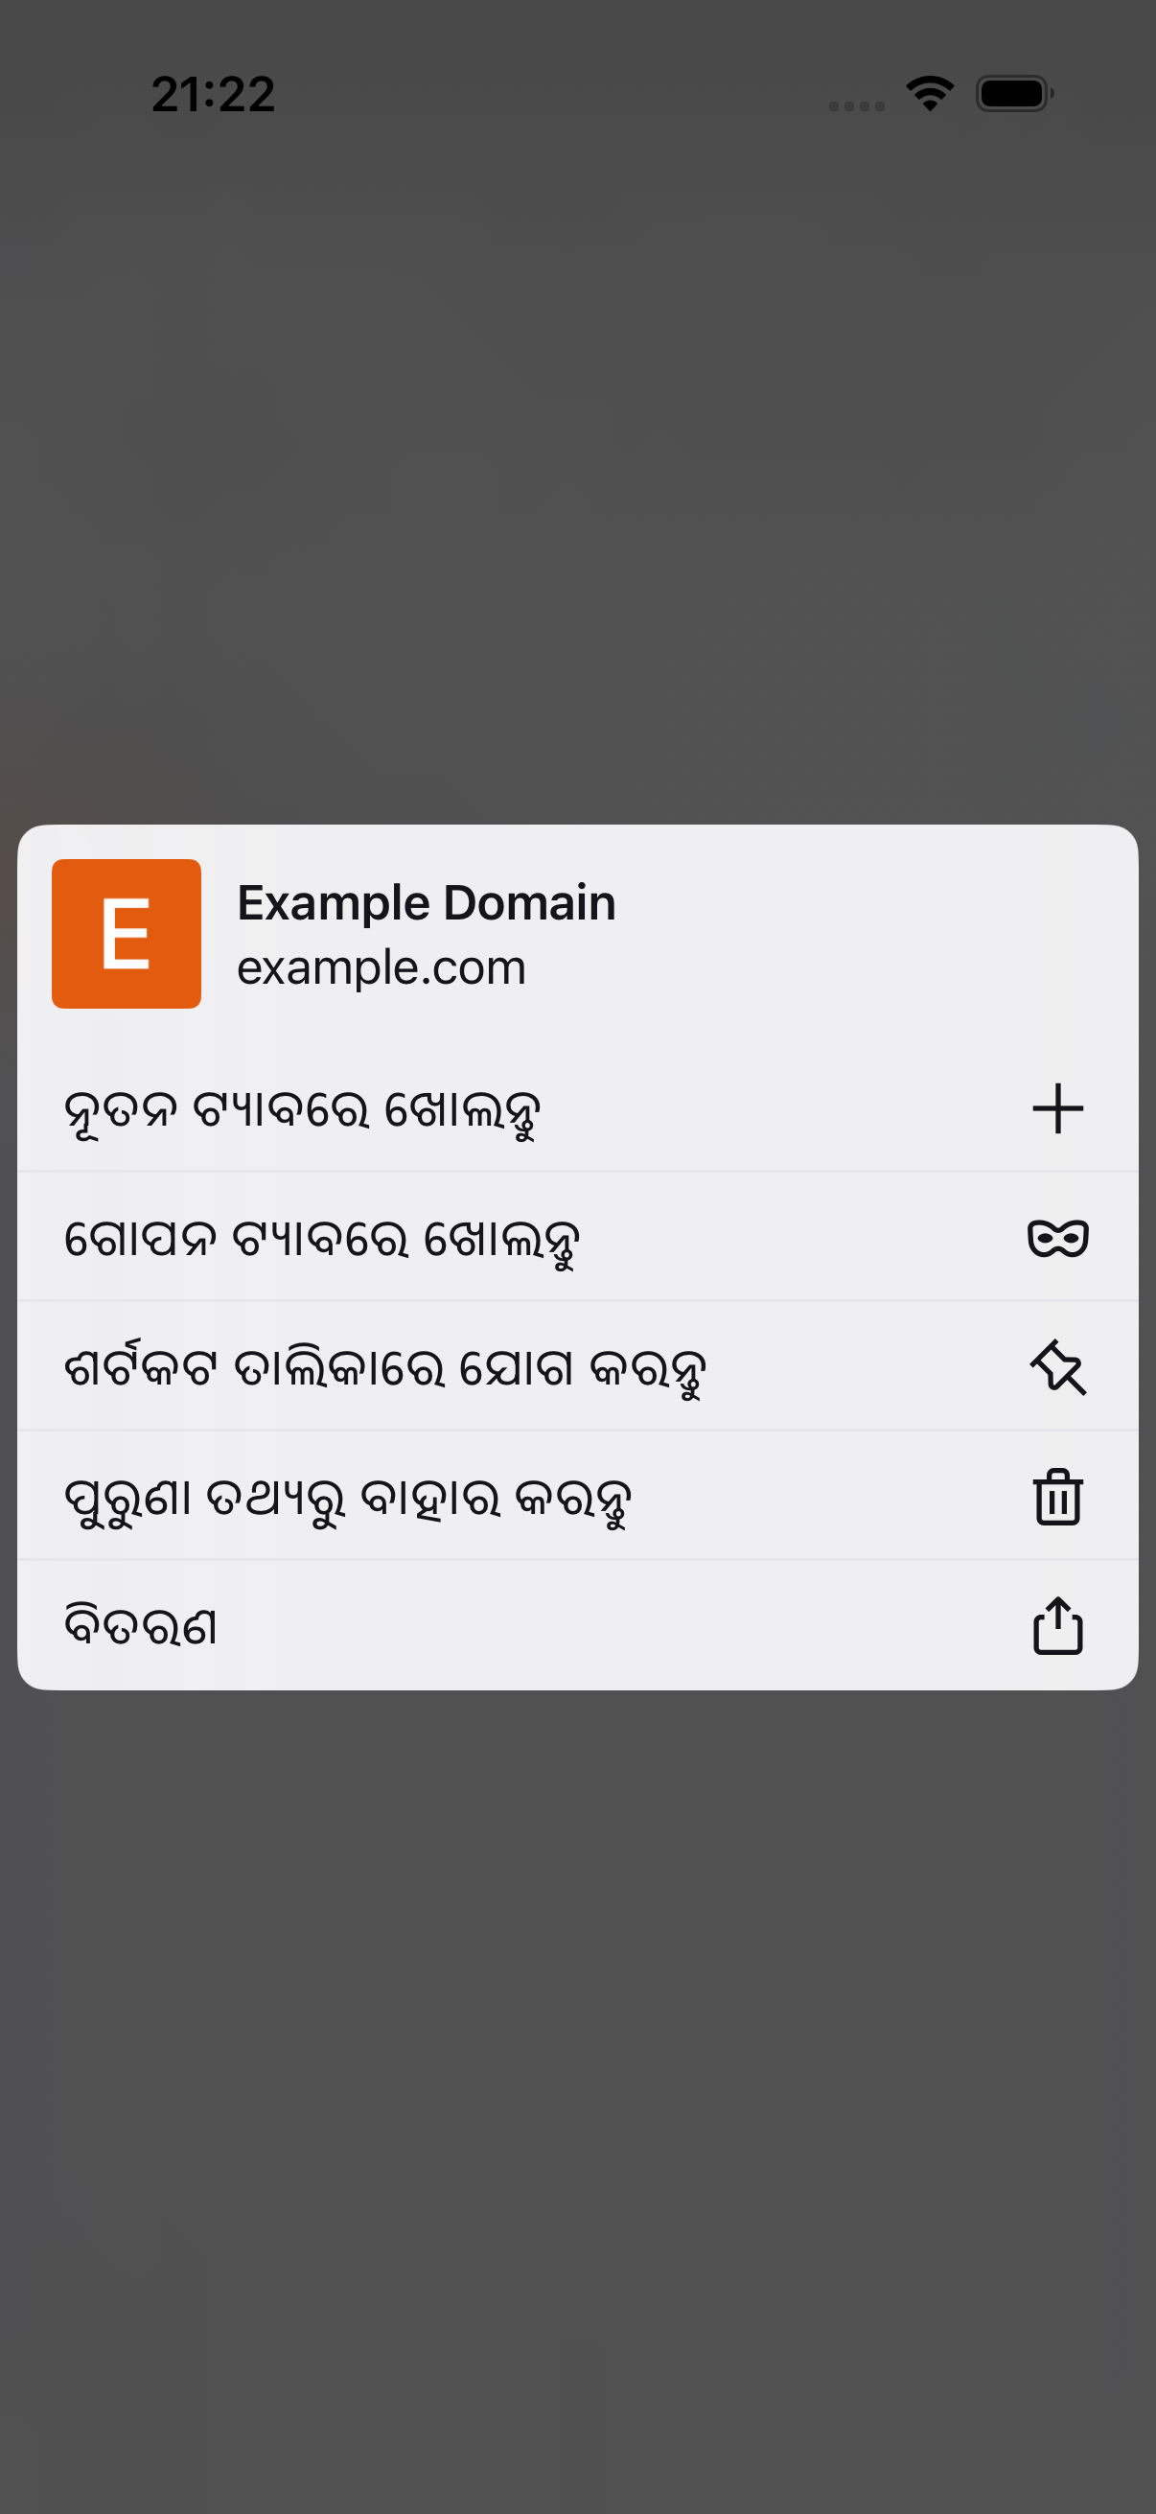The width and height of the screenshot is (1156, 2514).
Task: Click the private mask icon
Action: (1057, 1239)
